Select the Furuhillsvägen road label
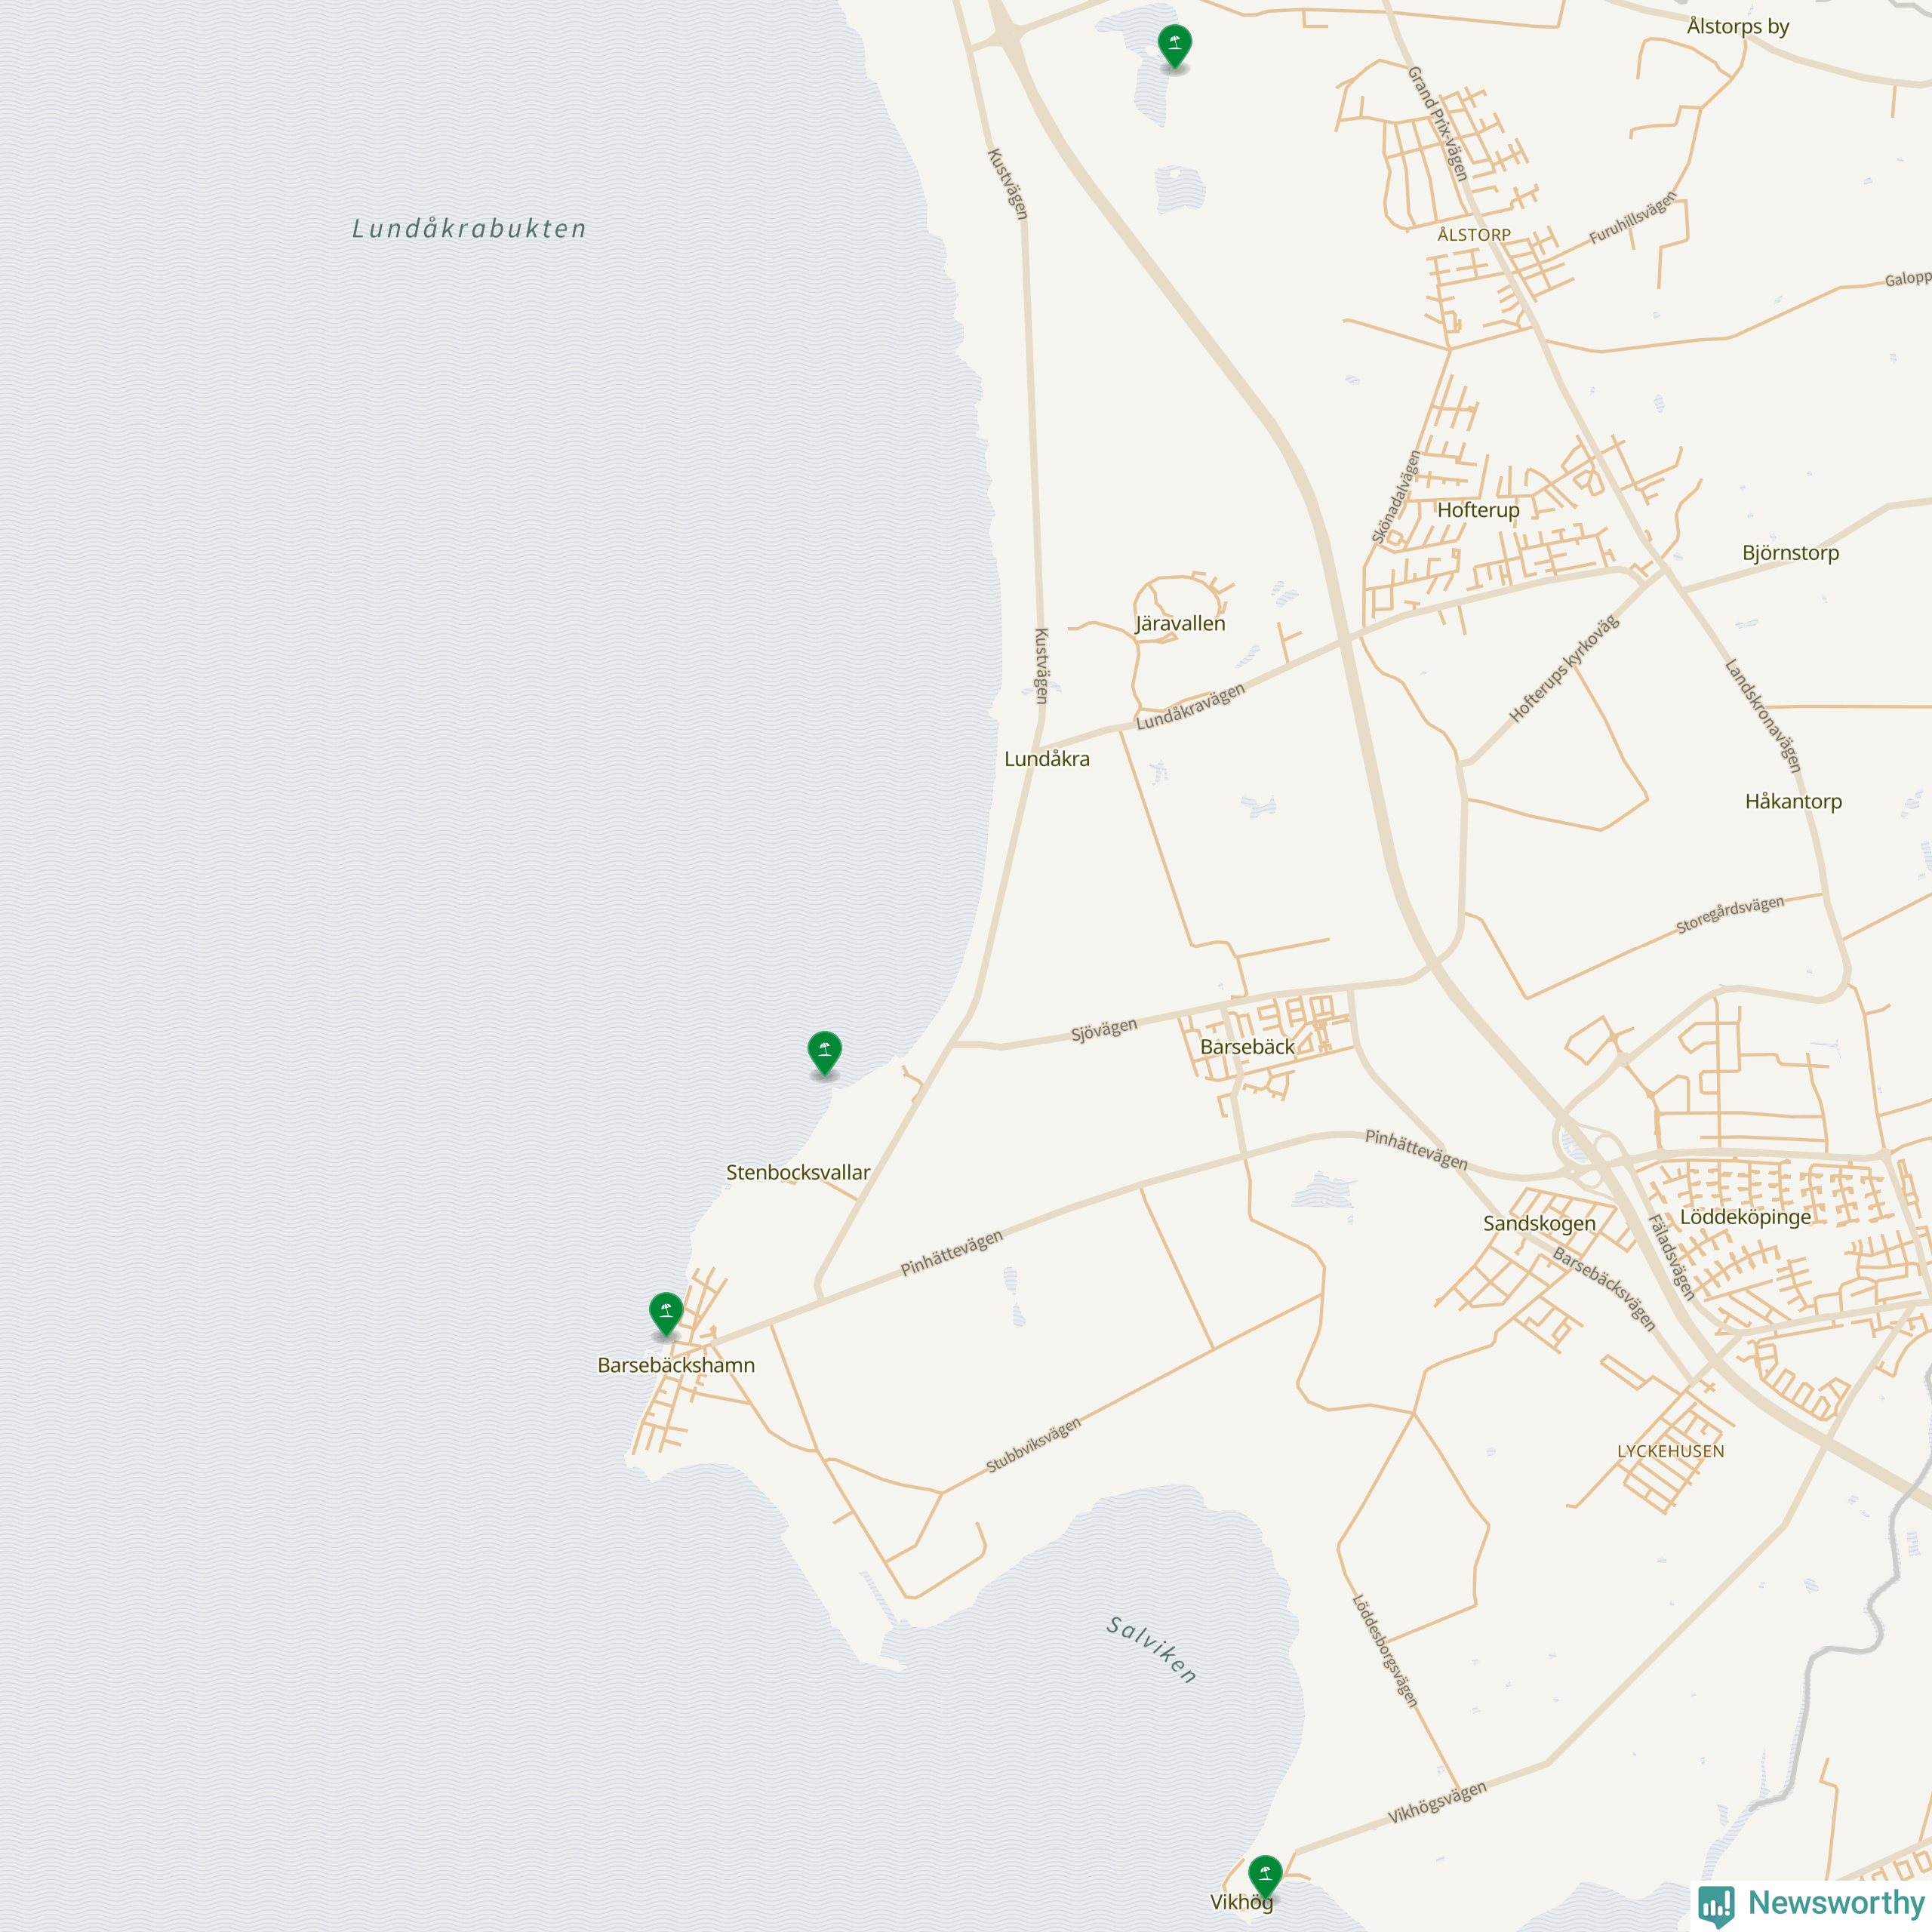This screenshot has height=1932, width=1932. (x=1633, y=218)
